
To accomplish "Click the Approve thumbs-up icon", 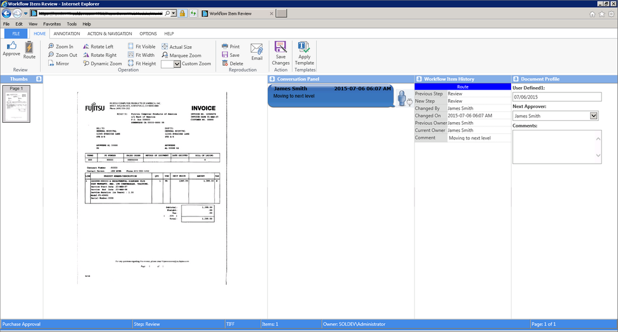I will [11, 46].
